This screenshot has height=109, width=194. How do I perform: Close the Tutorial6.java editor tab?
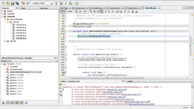pyautogui.click(x=159, y=8)
